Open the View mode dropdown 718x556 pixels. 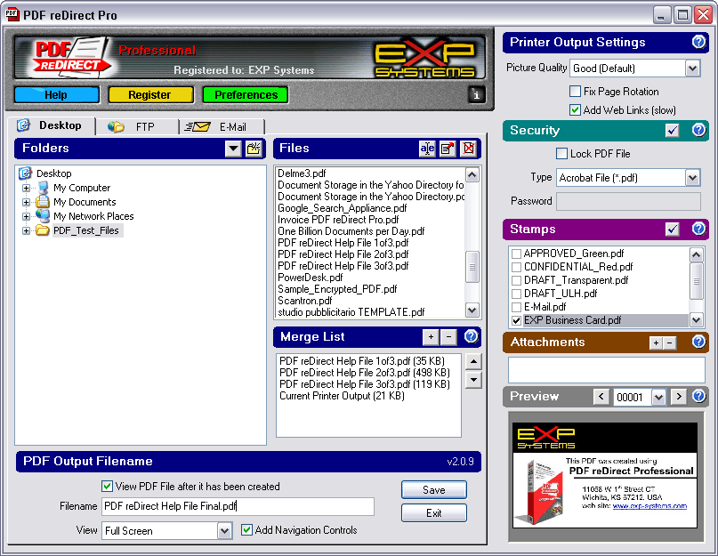[224, 531]
